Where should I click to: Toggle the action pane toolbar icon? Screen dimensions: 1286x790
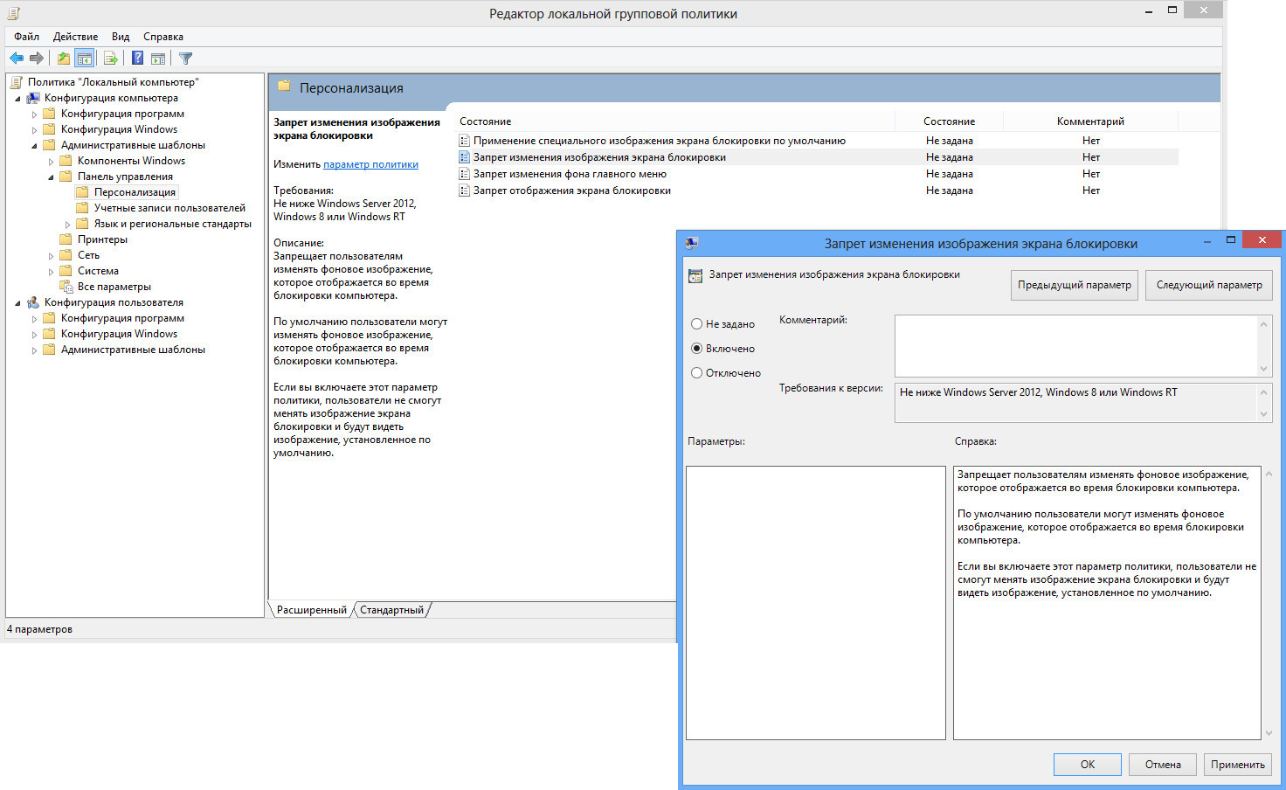[158, 59]
